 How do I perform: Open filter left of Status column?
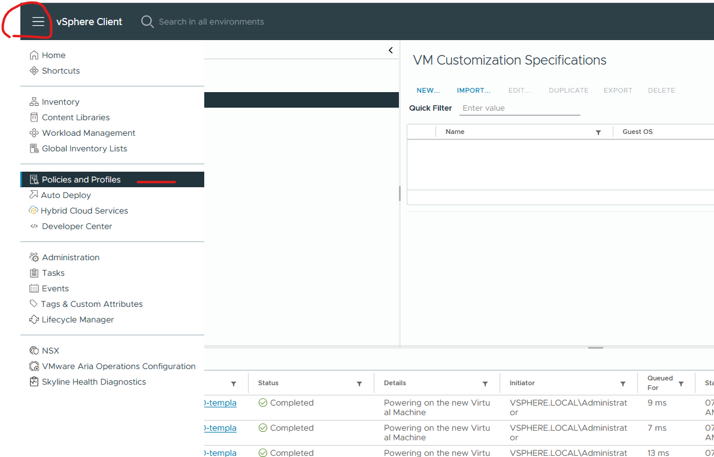pyautogui.click(x=234, y=384)
